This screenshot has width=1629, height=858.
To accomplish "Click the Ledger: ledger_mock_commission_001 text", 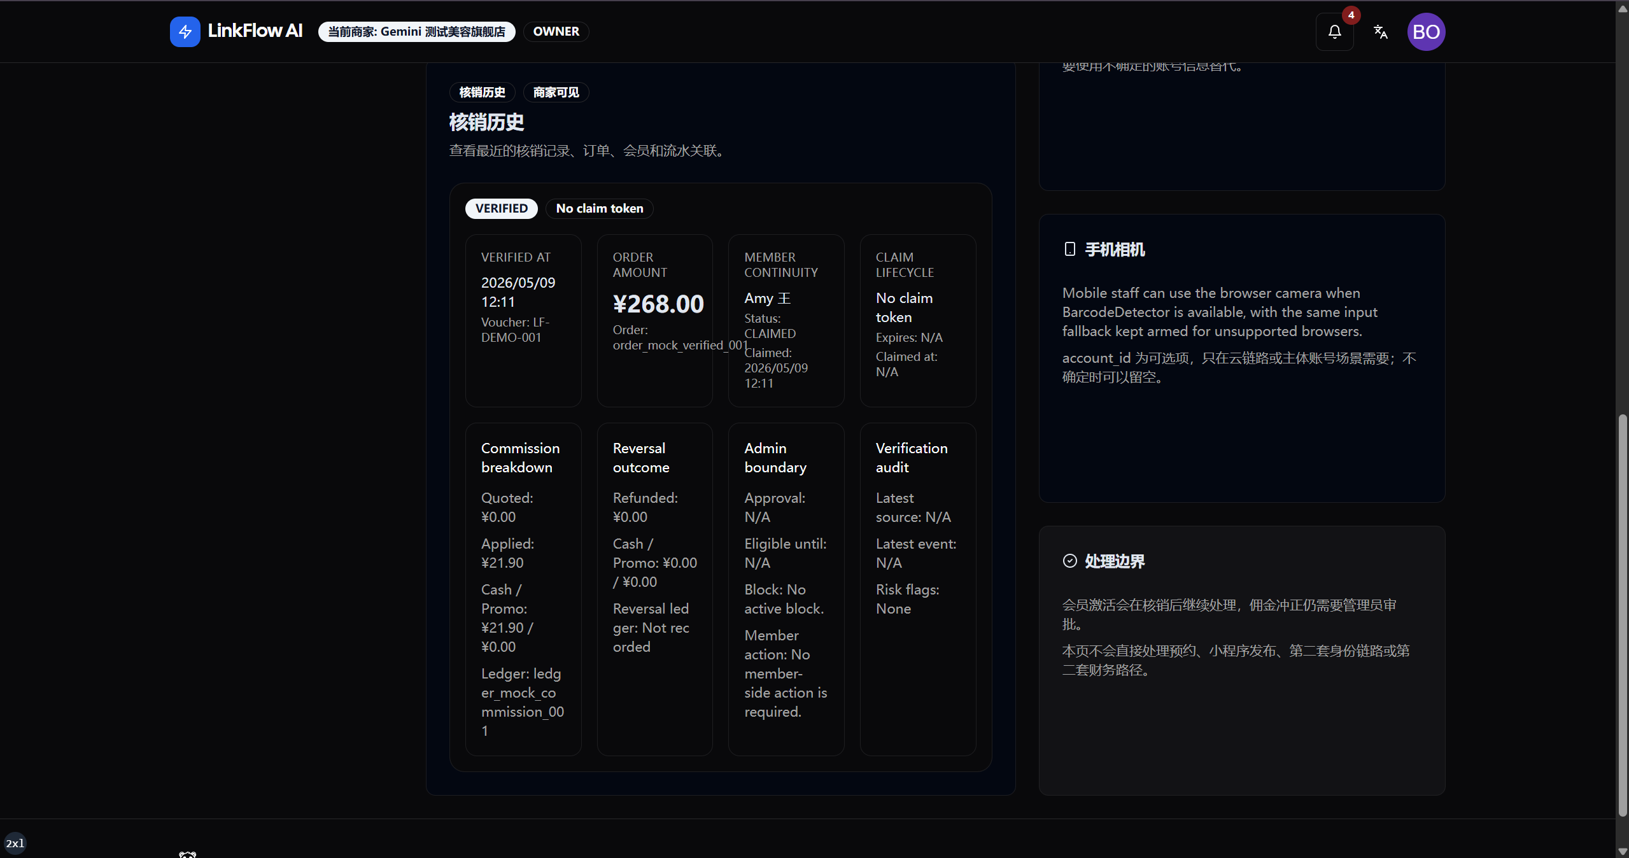I will click(522, 702).
